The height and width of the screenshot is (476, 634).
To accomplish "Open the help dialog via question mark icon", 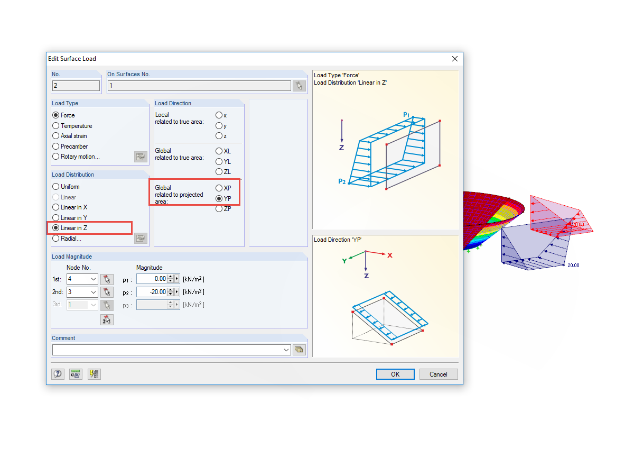I will click(x=58, y=374).
